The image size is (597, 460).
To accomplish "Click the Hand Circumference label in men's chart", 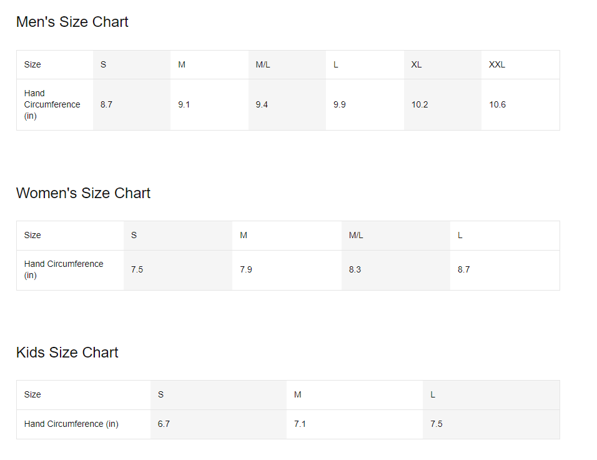I will click(x=52, y=105).
